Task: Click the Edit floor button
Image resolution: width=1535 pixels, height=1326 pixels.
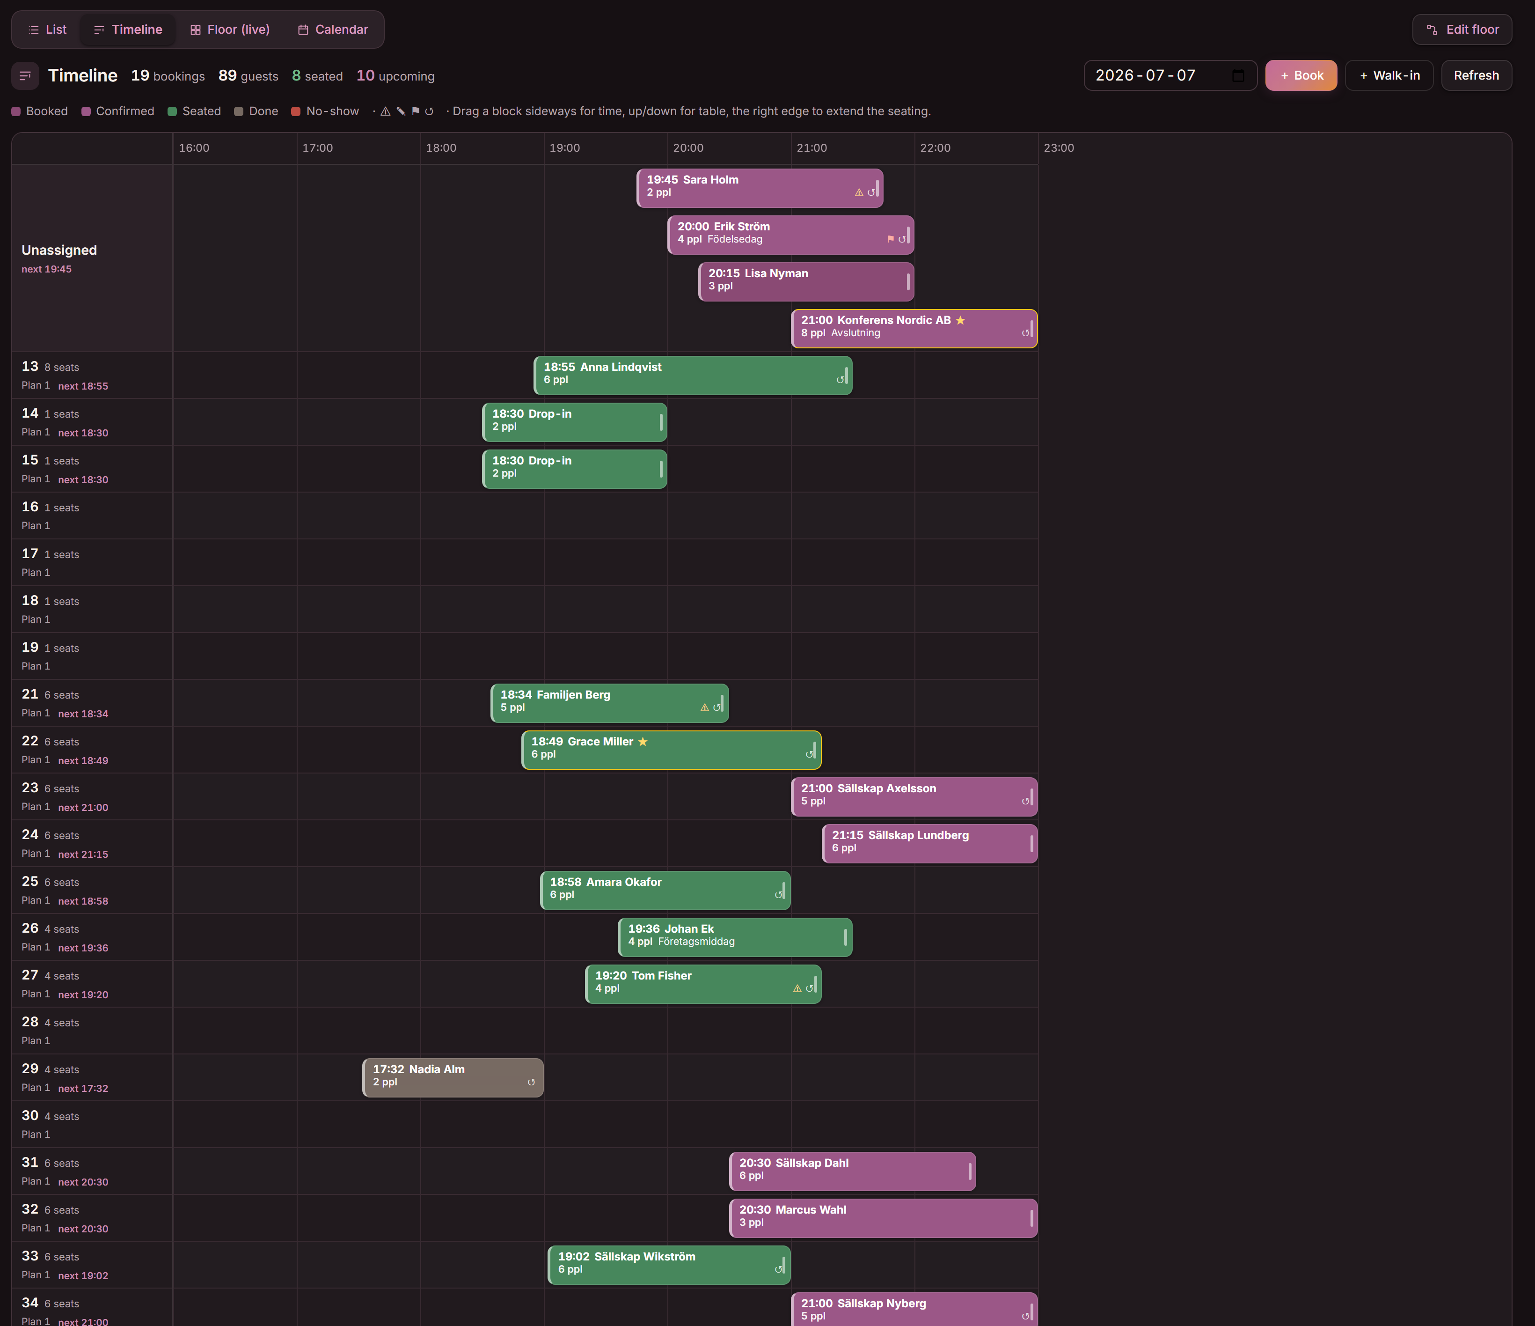Action: tap(1462, 29)
